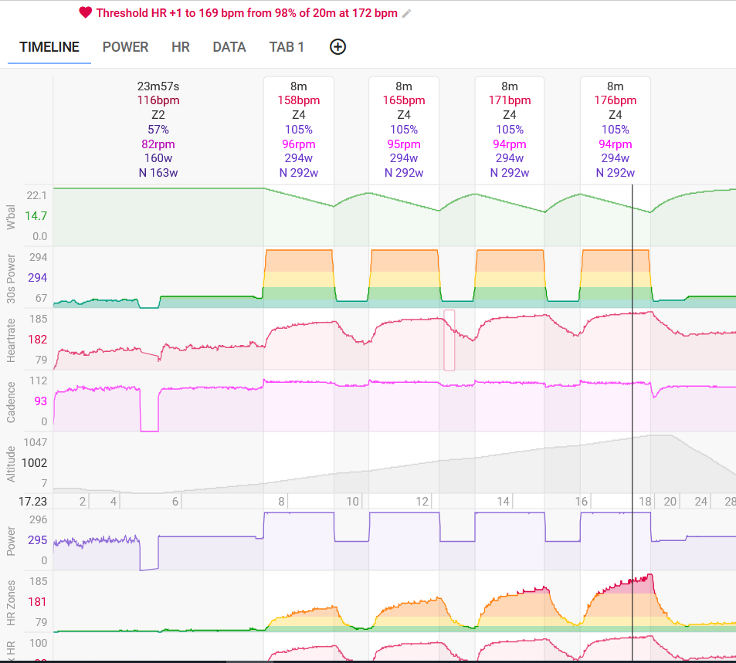The height and width of the screenshot is (663, 736).
Task: Switch to the DATA tab
Action: tap(229, 47)
